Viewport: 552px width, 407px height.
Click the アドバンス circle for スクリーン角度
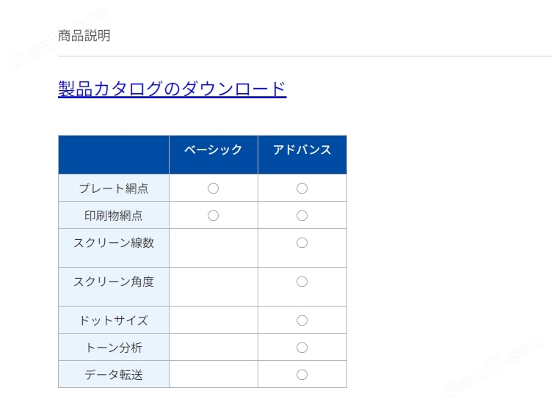coord(302,282)
